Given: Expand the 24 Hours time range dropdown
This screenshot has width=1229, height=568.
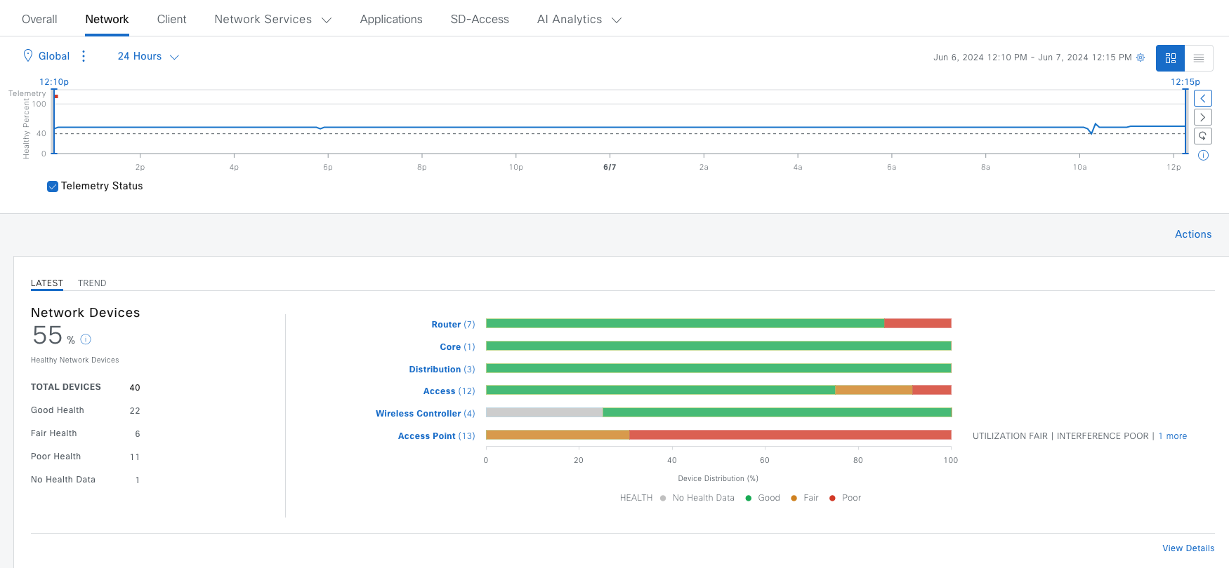Looking at the screenshot, I should [148, 56].
